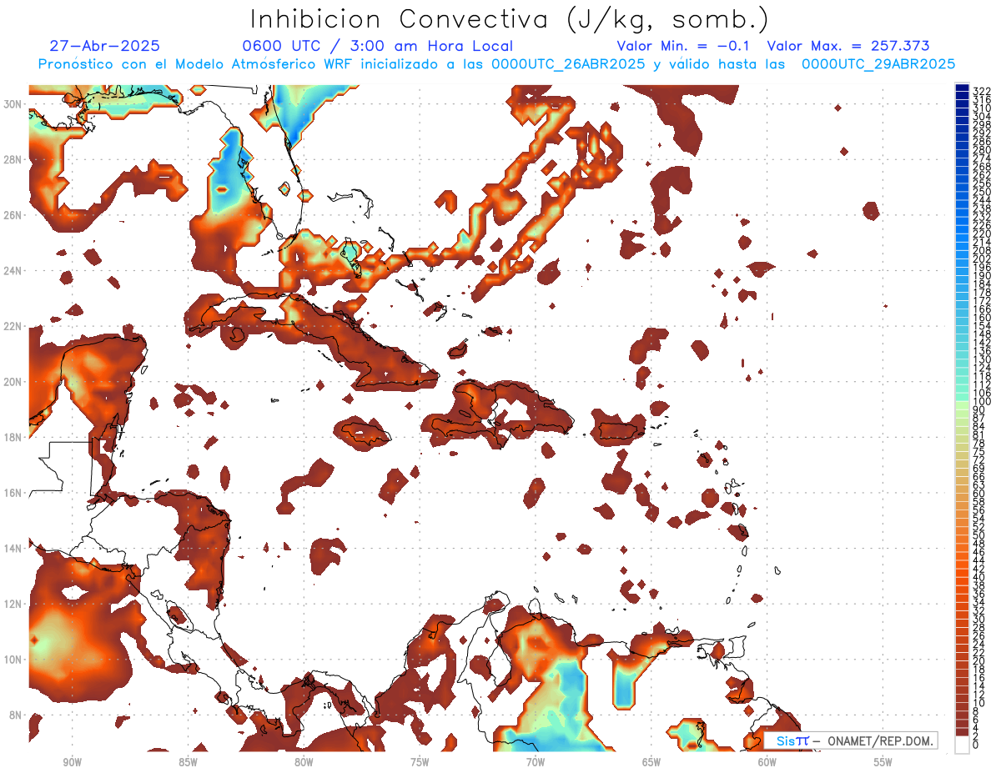Click the white colorbar swatch labeled 0

coord(962,746)
